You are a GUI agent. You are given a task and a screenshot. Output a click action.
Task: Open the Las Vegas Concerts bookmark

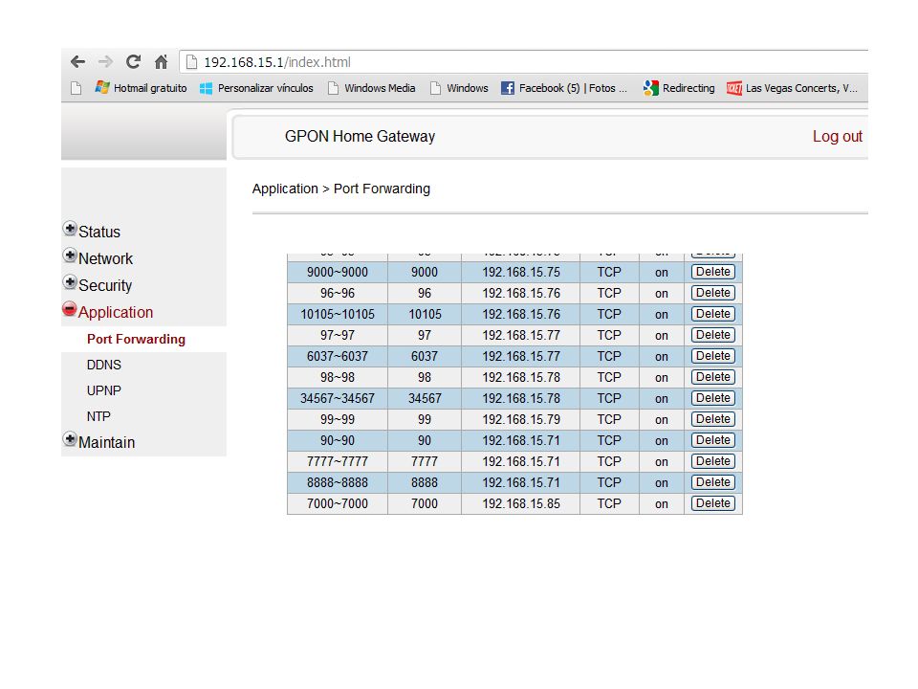[x=792, y=88]
